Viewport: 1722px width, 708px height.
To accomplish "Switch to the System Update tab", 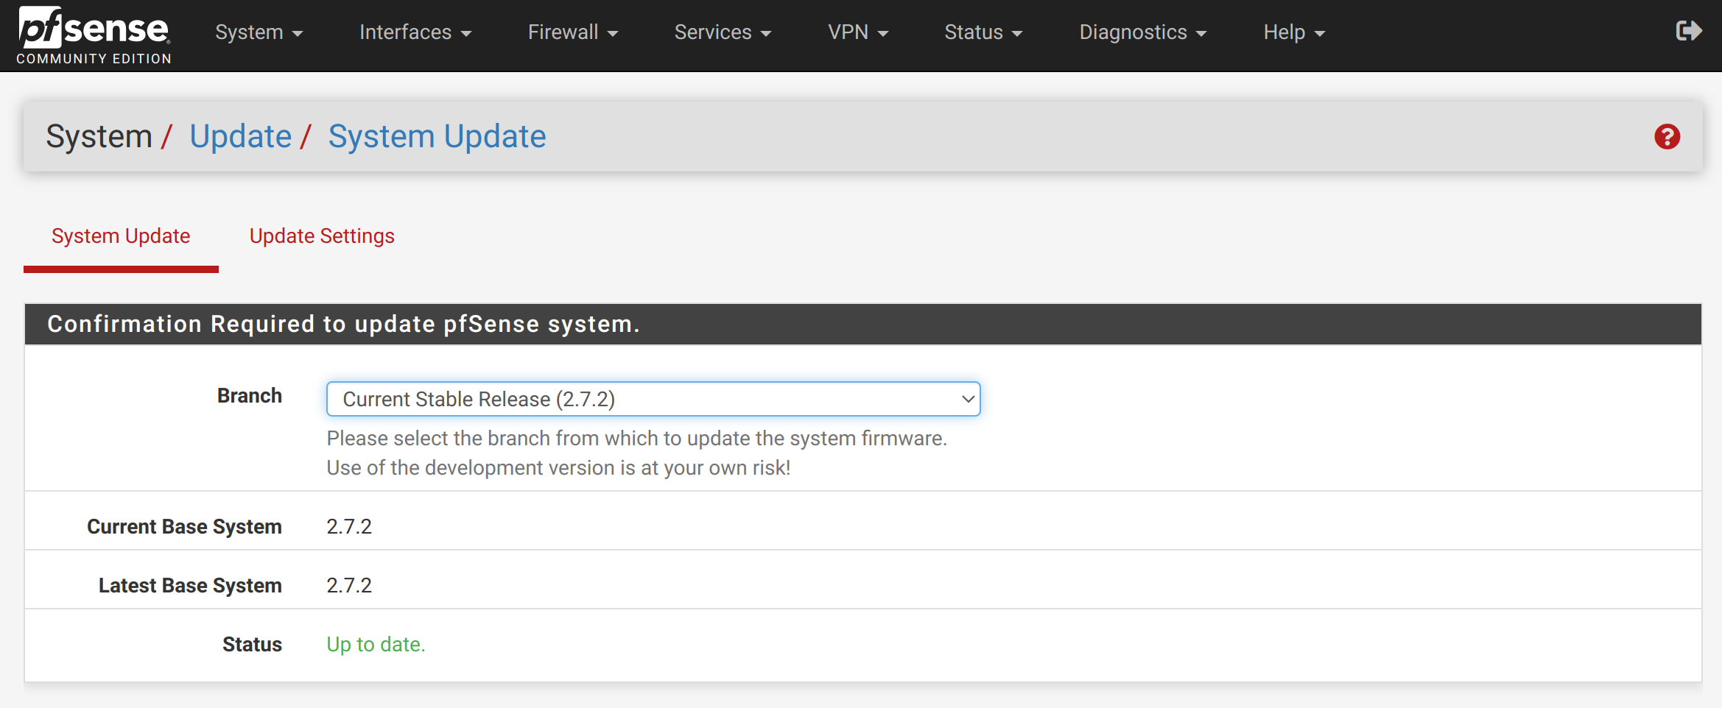I will (121, 236).
